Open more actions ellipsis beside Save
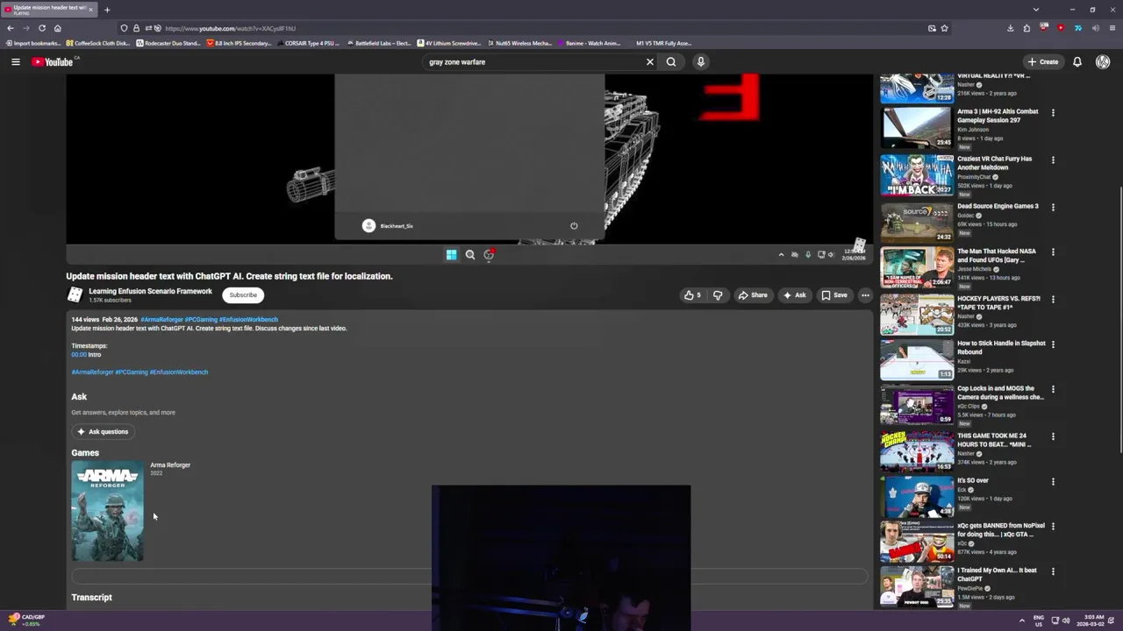 pyautogui.click(x=865, y=295)
